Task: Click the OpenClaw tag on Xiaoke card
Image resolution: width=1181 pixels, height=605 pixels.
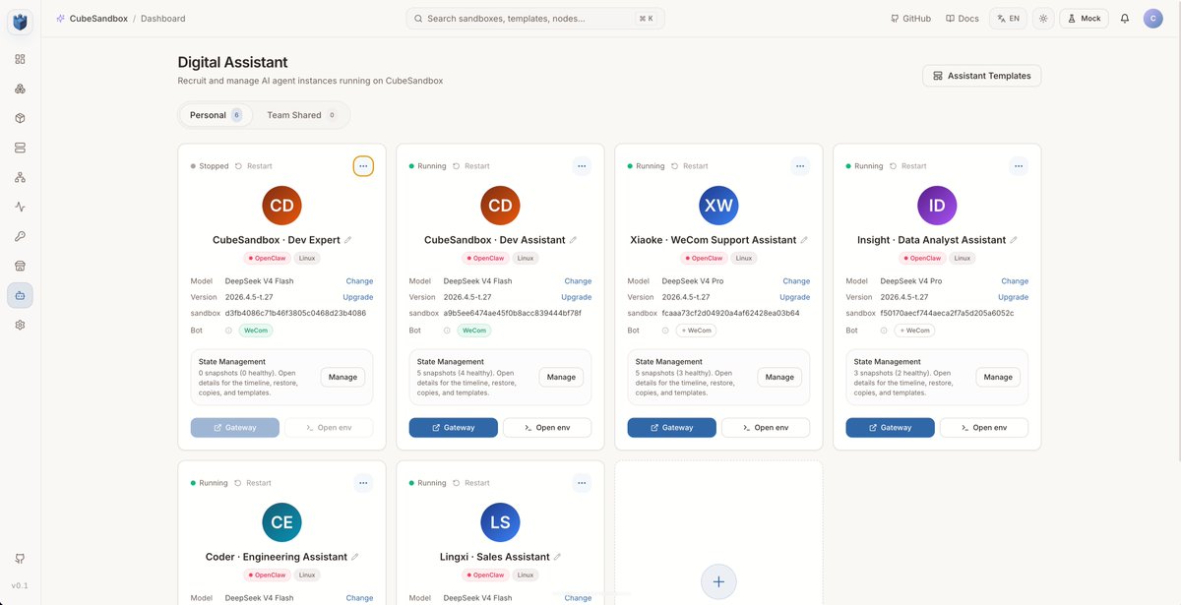Action: (x=706, y=259)
